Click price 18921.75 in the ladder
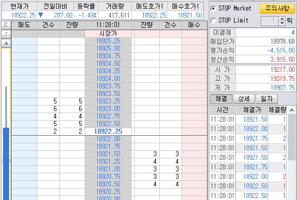The height and width of the screenshot is (200, 298). pos(108,147)
